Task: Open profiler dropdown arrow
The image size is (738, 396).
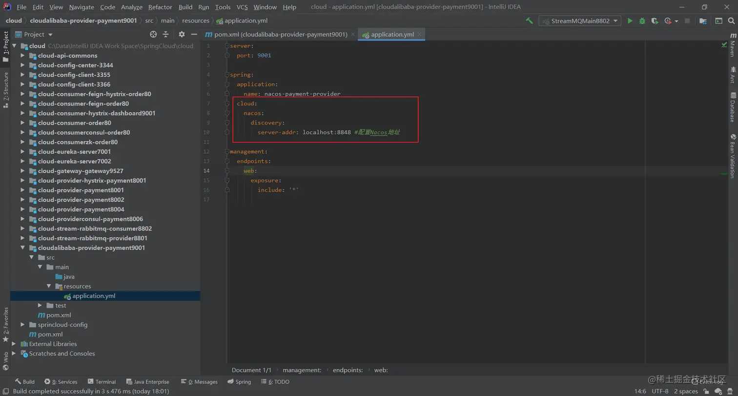Action: 676,21
